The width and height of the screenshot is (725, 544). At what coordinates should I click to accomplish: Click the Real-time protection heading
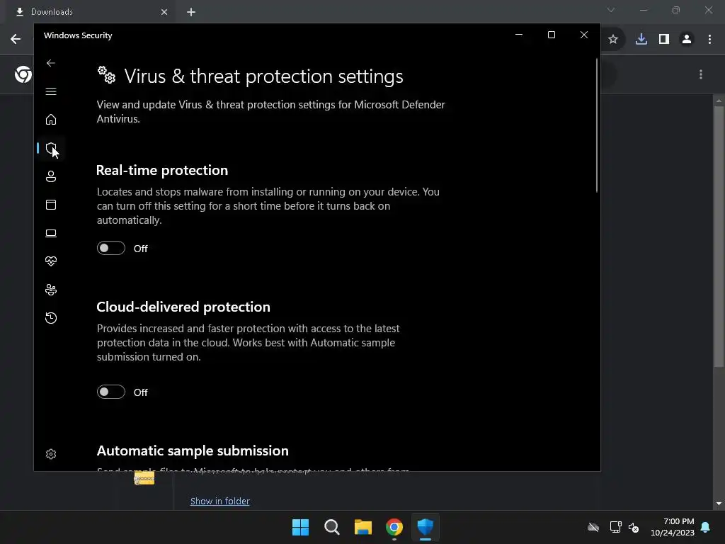(x=162, y=170)
